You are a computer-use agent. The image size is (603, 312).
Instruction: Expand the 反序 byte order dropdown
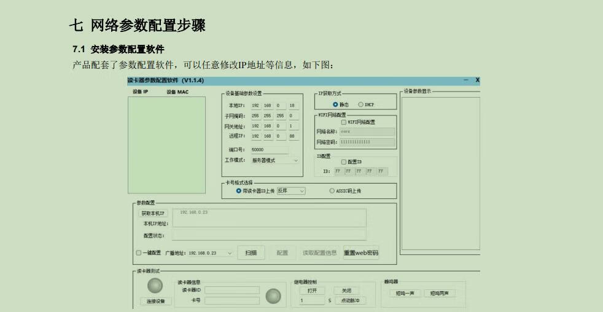pyautogui.click(x=291, y=191)
